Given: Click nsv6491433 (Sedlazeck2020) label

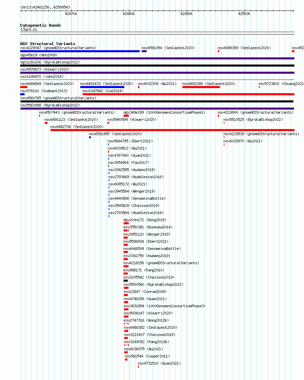Looking at the screenshot, I should coord(107,84).
